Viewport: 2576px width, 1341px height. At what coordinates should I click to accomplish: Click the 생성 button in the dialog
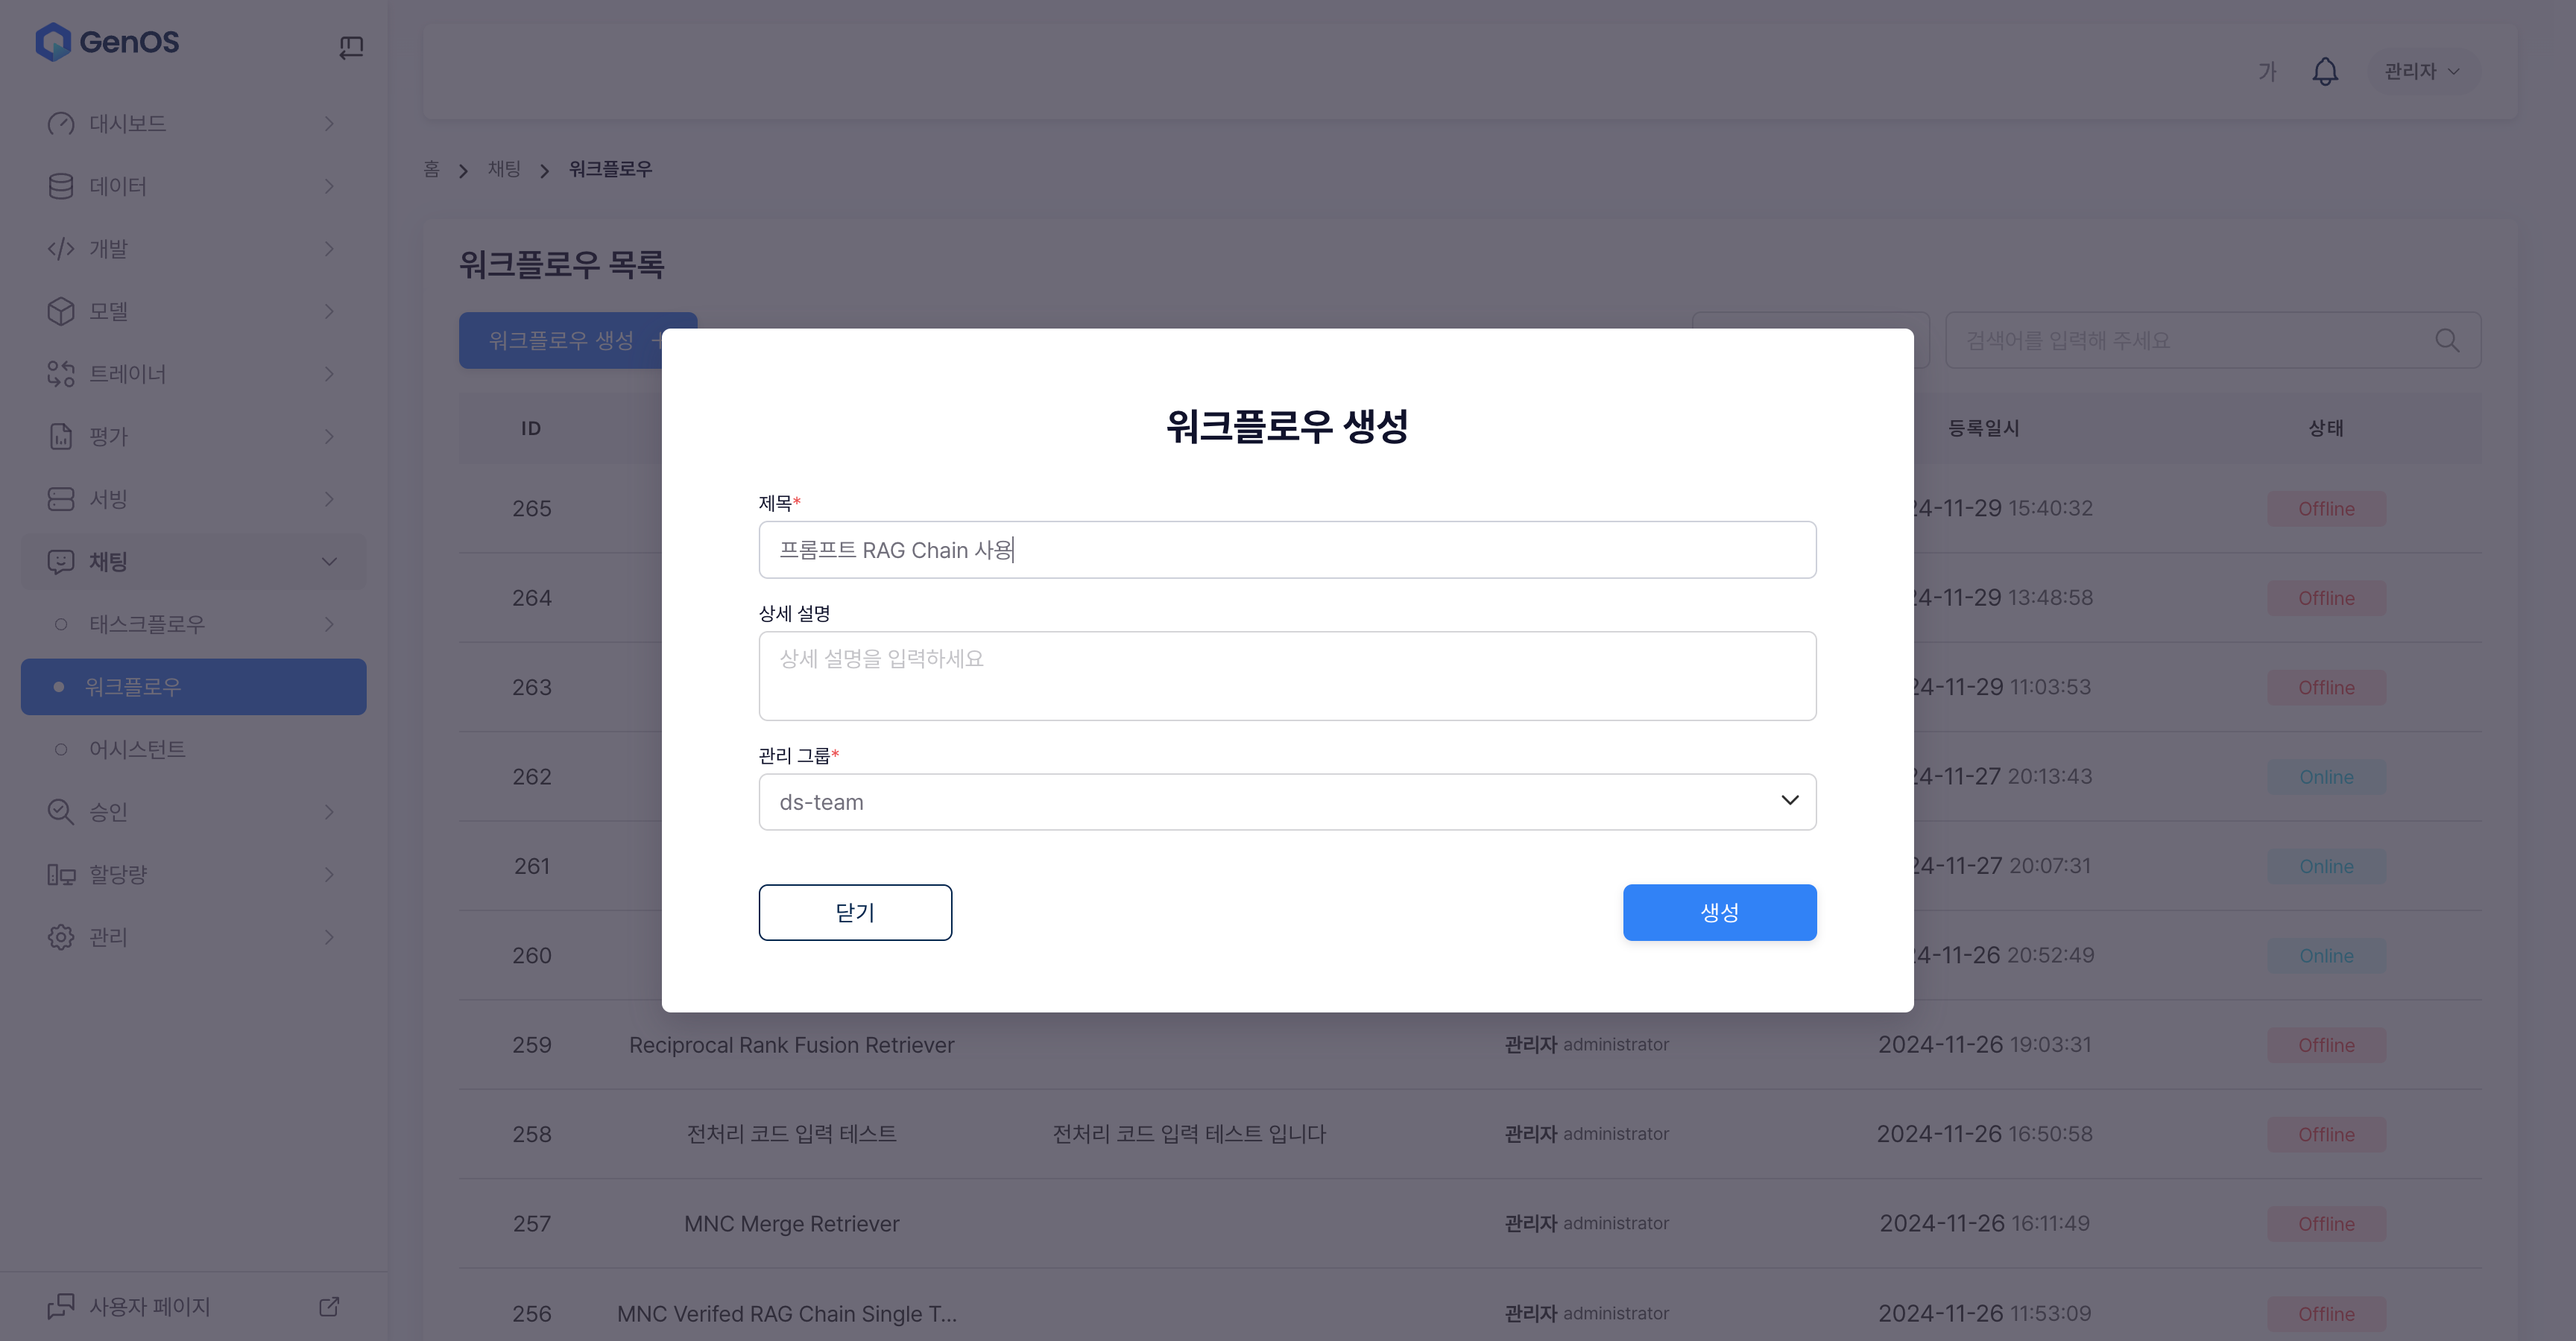pyautogui.click(x=1718, y=911)
